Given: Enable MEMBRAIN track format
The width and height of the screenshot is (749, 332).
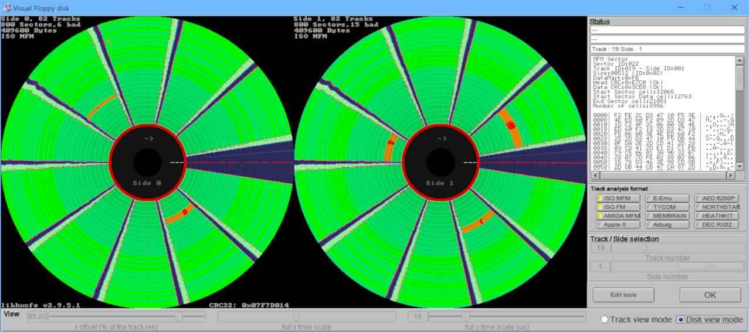Looking at the screenshot, I should coord(667,215).
